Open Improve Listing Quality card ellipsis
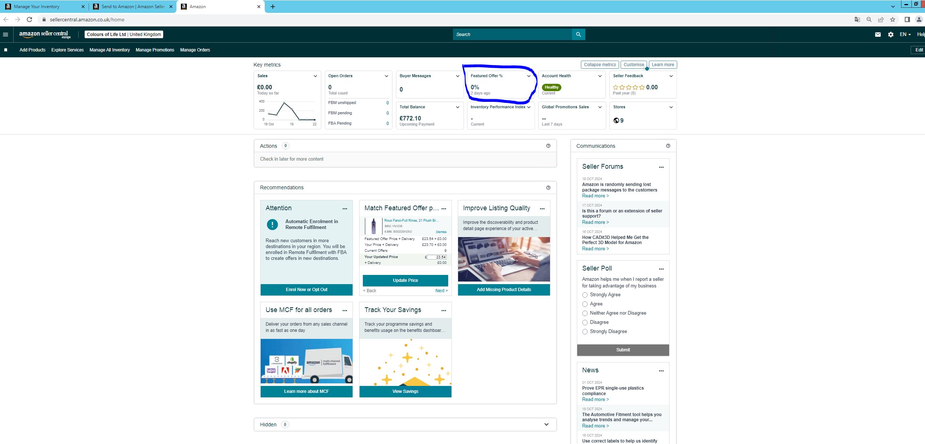Viewport: 925px width, 444px height. coord(542,209)
